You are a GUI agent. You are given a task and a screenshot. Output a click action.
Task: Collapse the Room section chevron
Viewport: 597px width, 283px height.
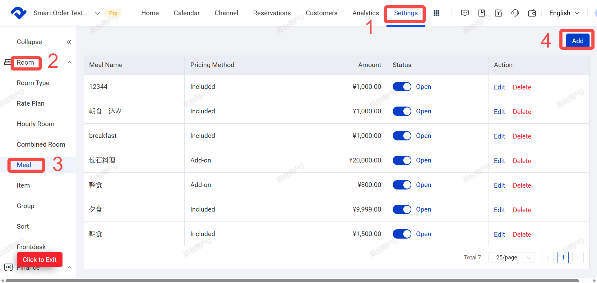[70, 62]
